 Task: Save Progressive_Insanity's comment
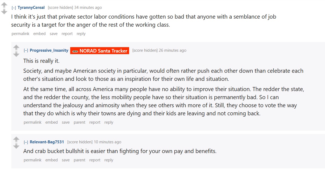point(66,122)
